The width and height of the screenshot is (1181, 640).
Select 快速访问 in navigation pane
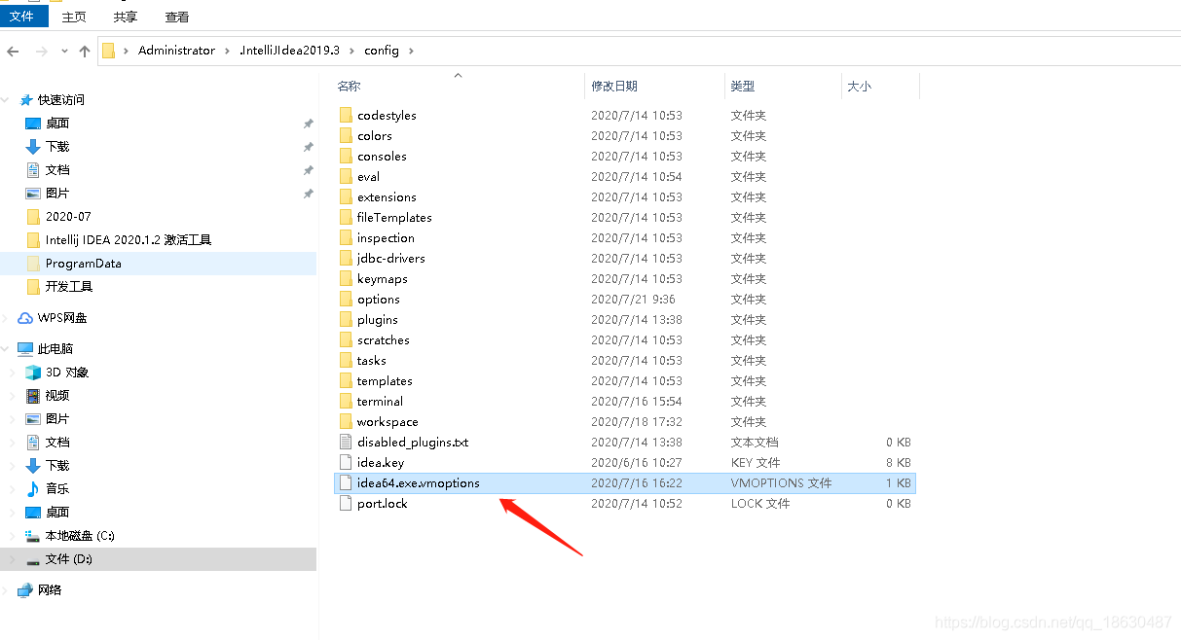point(60,99)
